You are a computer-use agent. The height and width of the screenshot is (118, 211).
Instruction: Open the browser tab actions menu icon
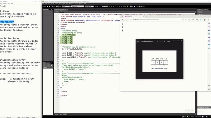coord(122,17)
